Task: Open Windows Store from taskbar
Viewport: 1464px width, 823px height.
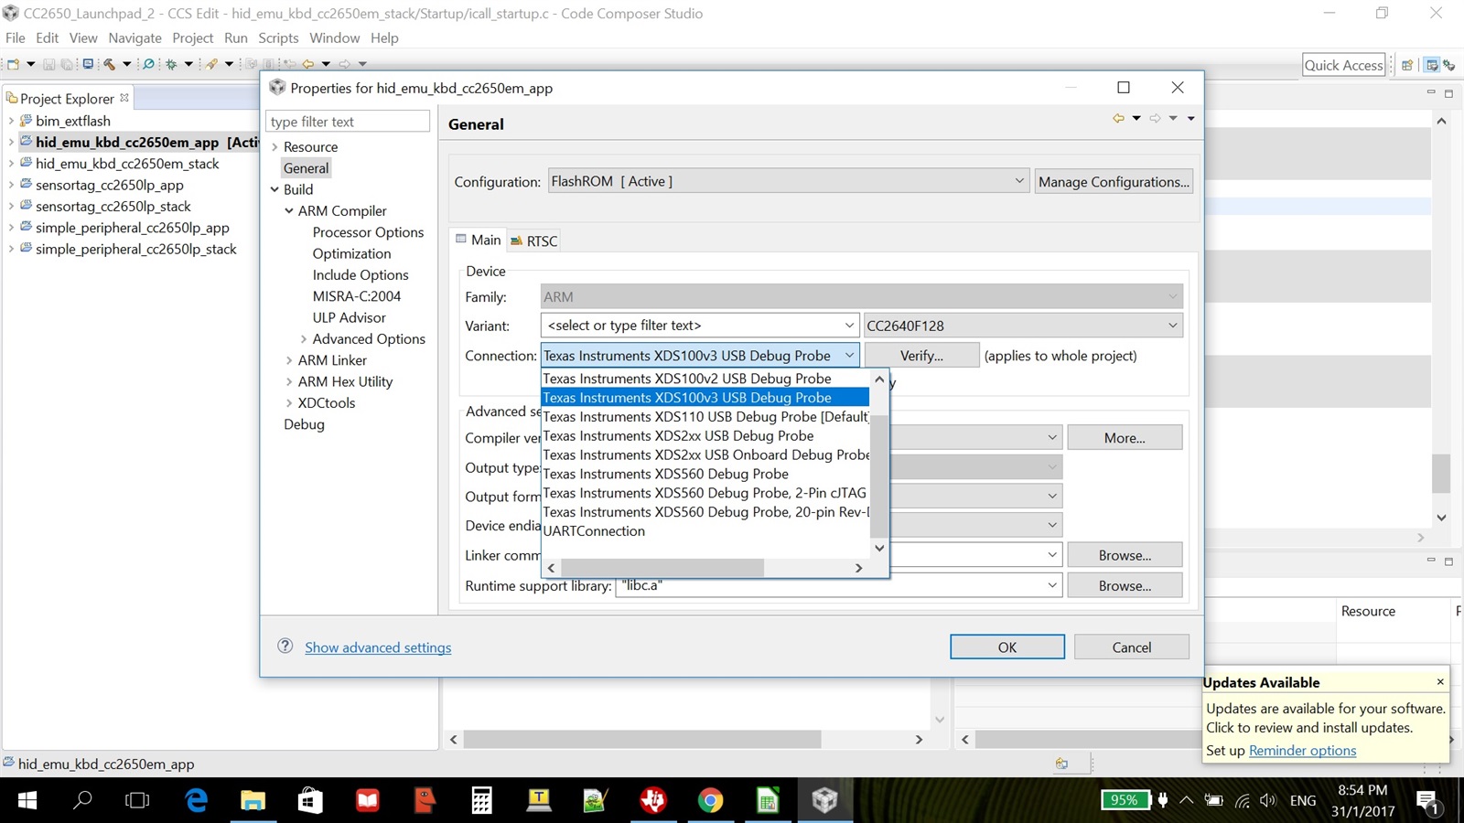Action: [x=310, y=801]
